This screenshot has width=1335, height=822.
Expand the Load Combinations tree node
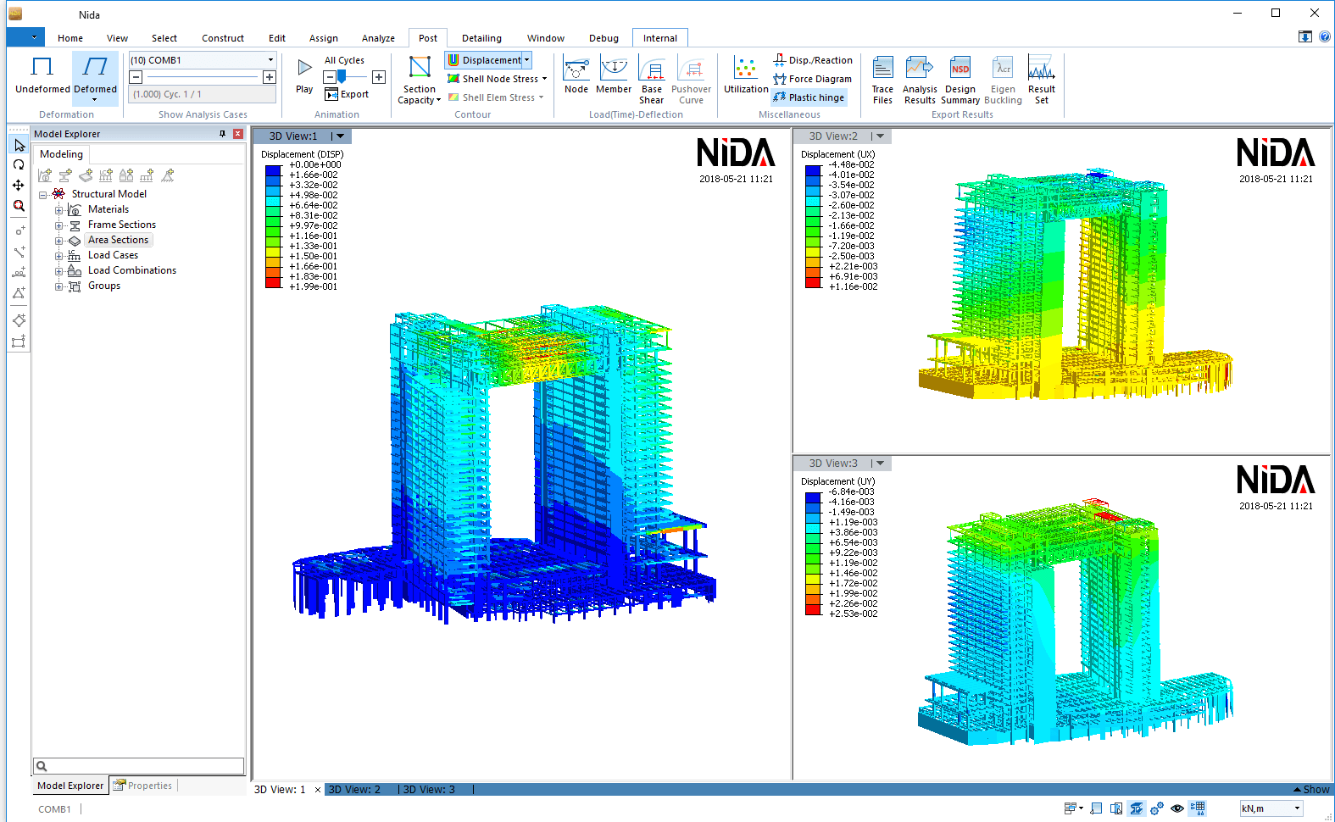pyautogui.click(x=59, y=271)
